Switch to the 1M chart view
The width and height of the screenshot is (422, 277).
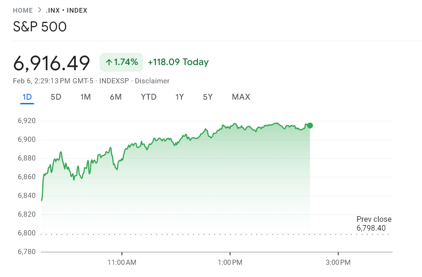pos(86,97)
